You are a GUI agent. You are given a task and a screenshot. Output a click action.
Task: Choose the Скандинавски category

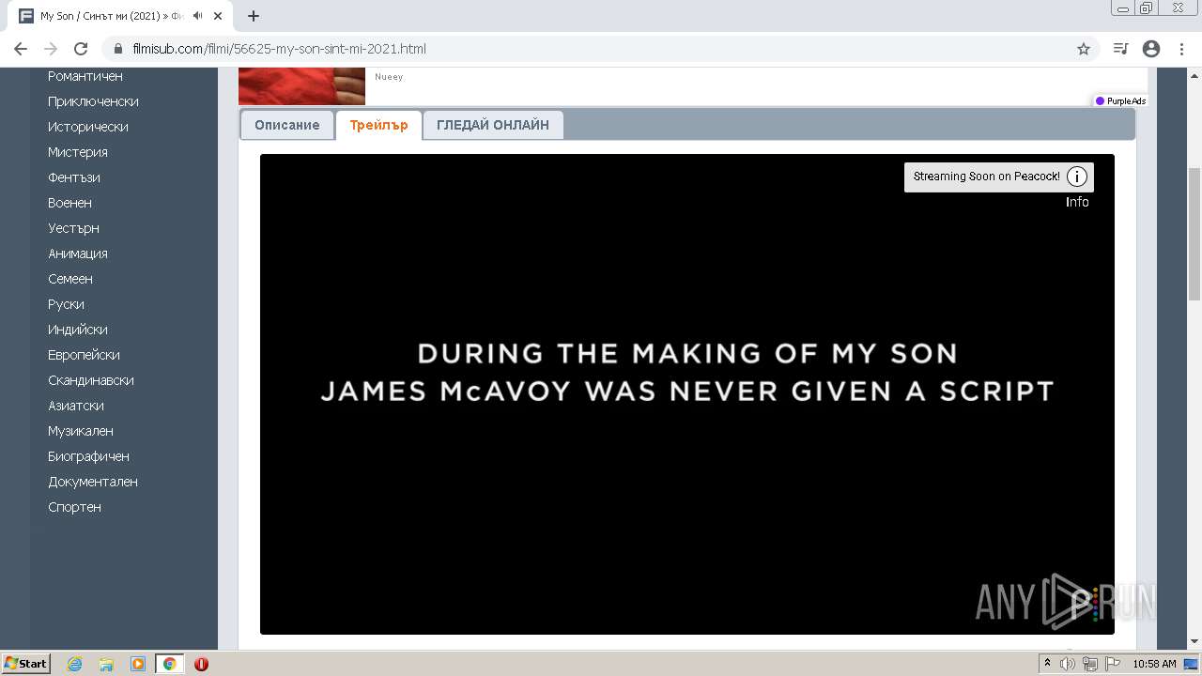click(91, 380)
